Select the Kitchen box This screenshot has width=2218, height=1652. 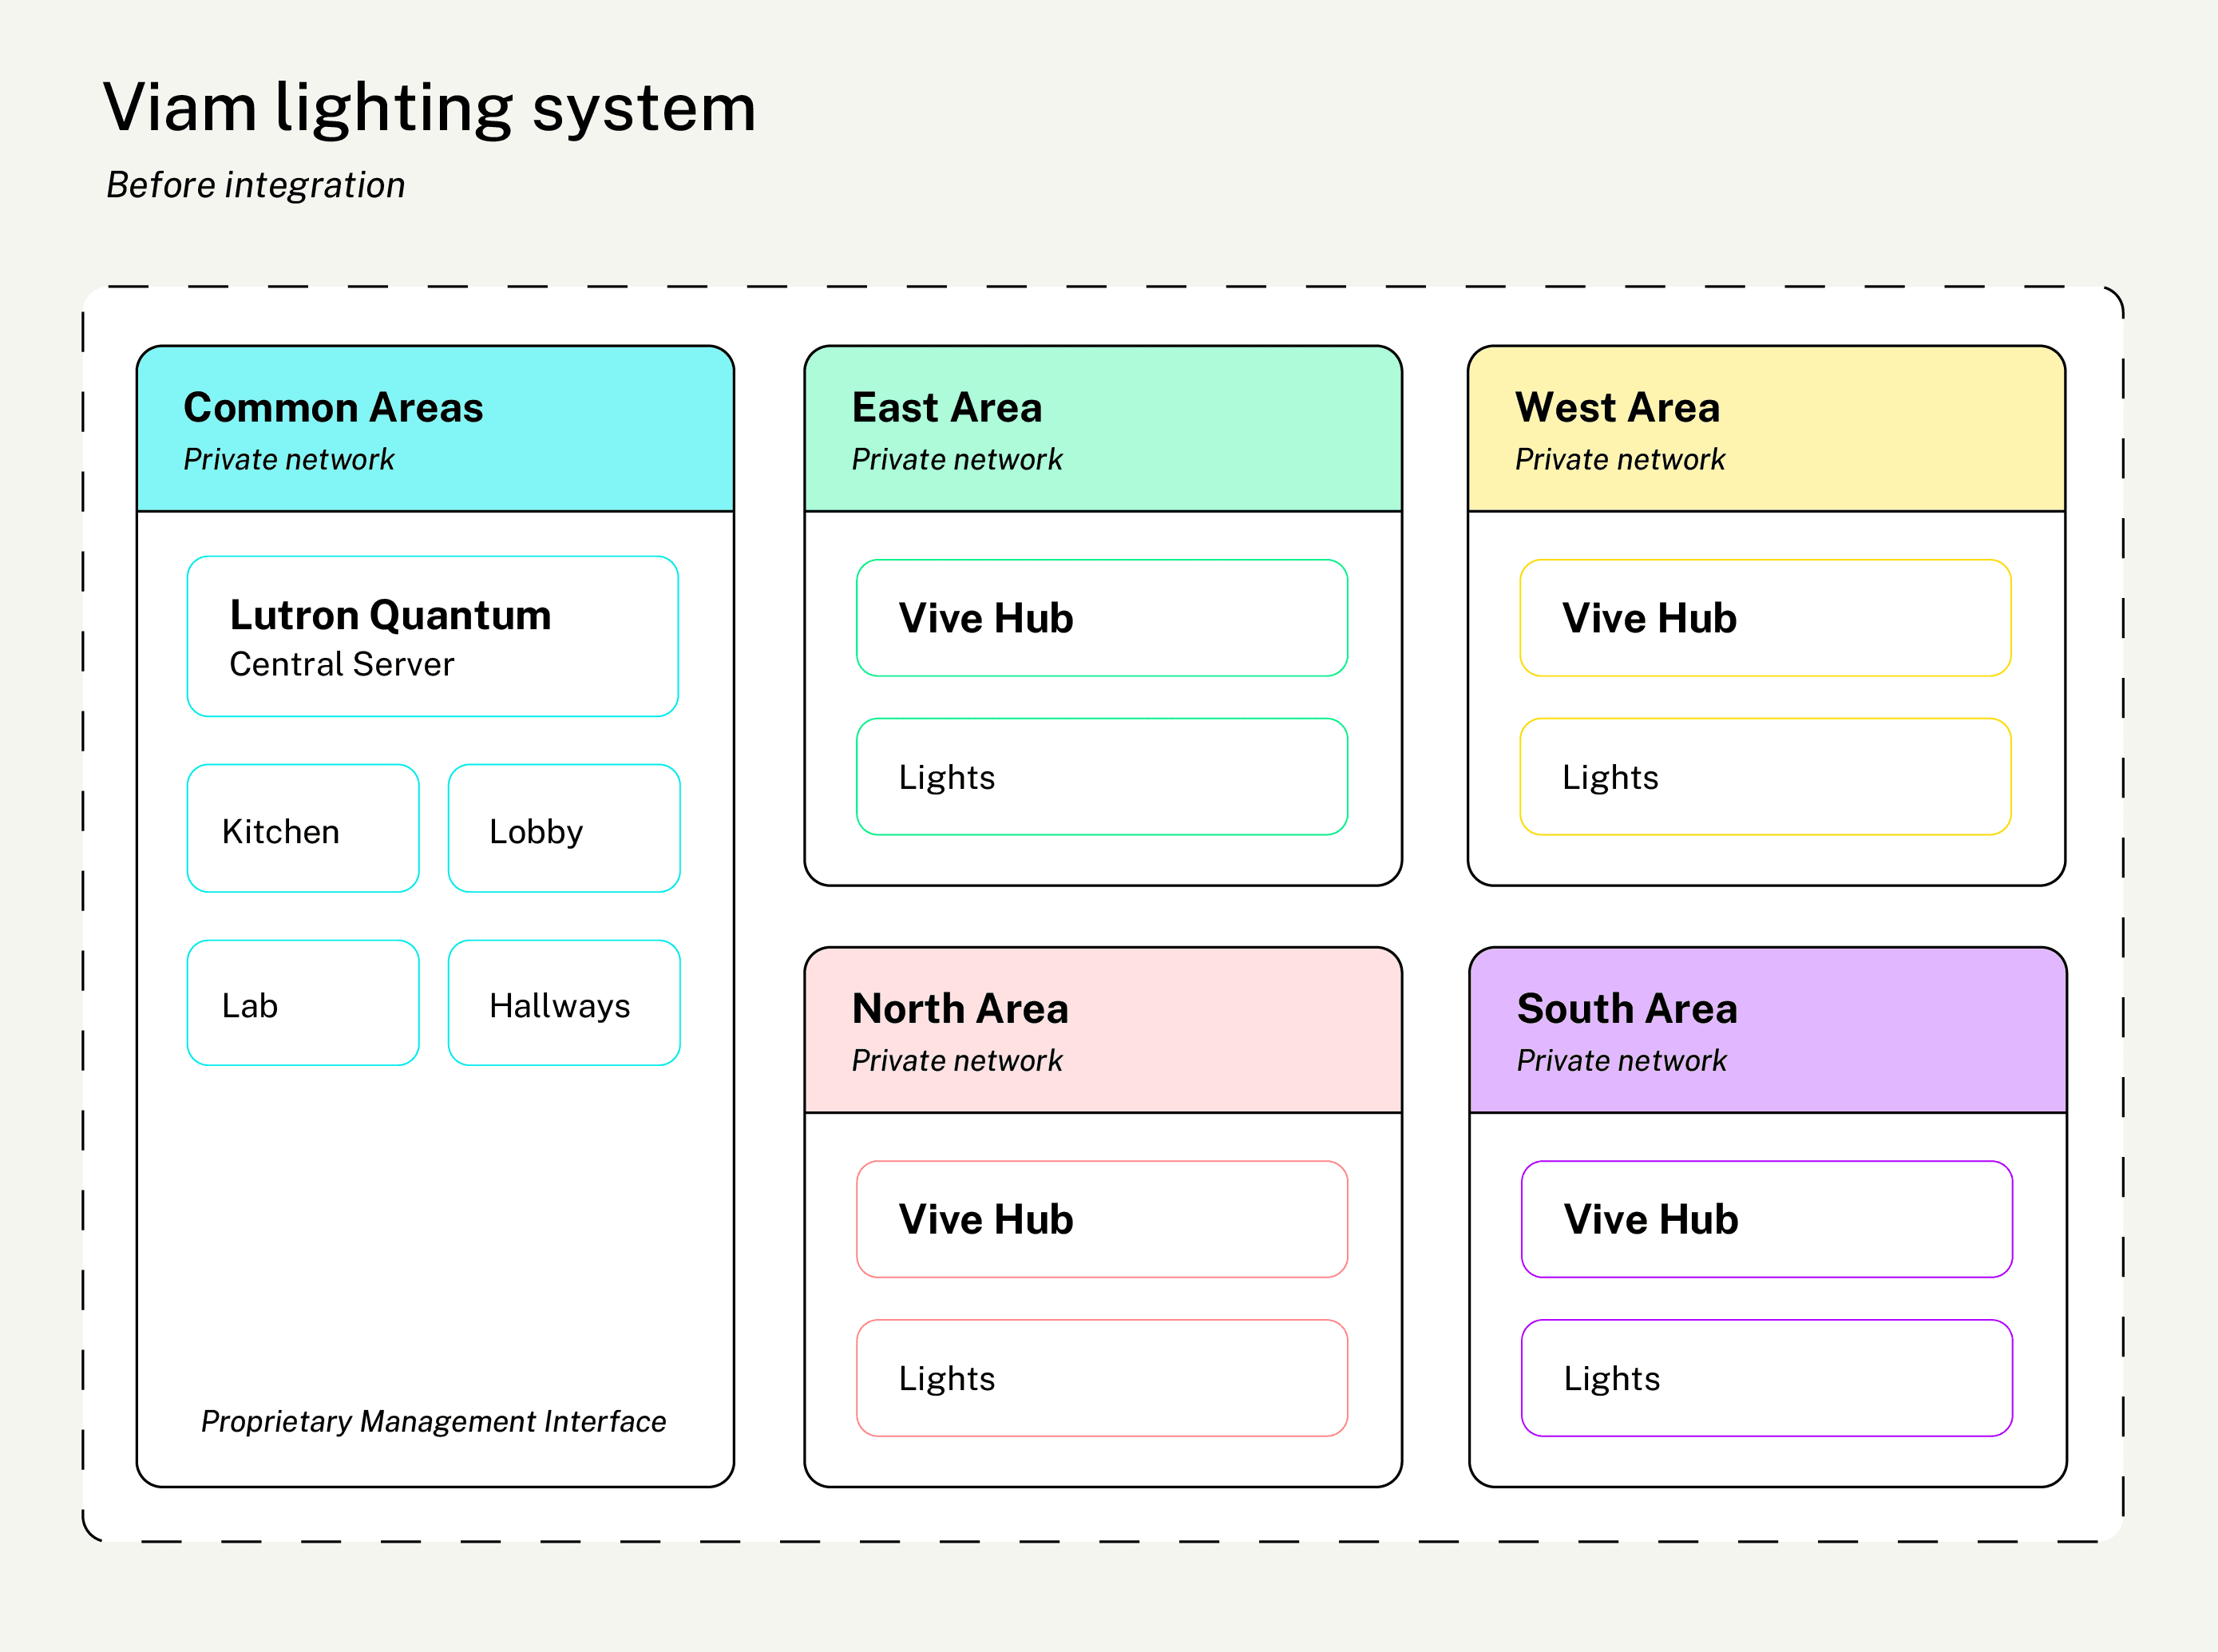(x=303, y=828)
